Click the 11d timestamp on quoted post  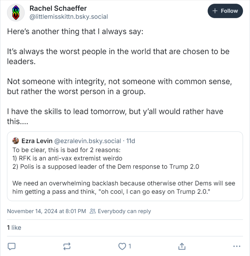130,141
